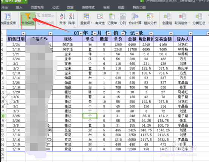Select the 销售日期 header cell

tap(16, 39)
